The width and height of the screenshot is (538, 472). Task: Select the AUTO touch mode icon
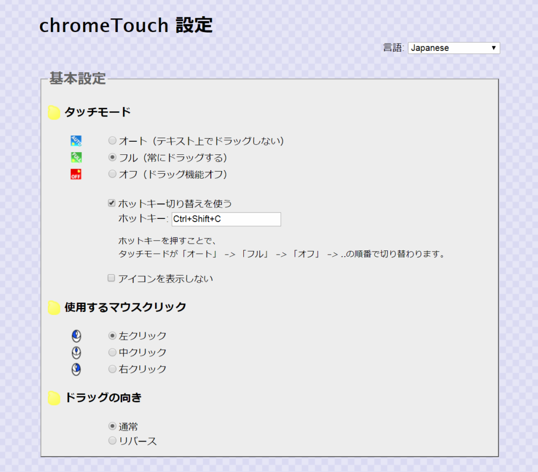(x=76, y=140)
